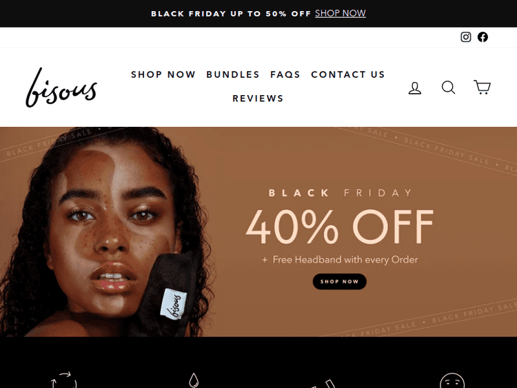
Task: Go to the BUNDLES menu item
Action: (233, 74)
